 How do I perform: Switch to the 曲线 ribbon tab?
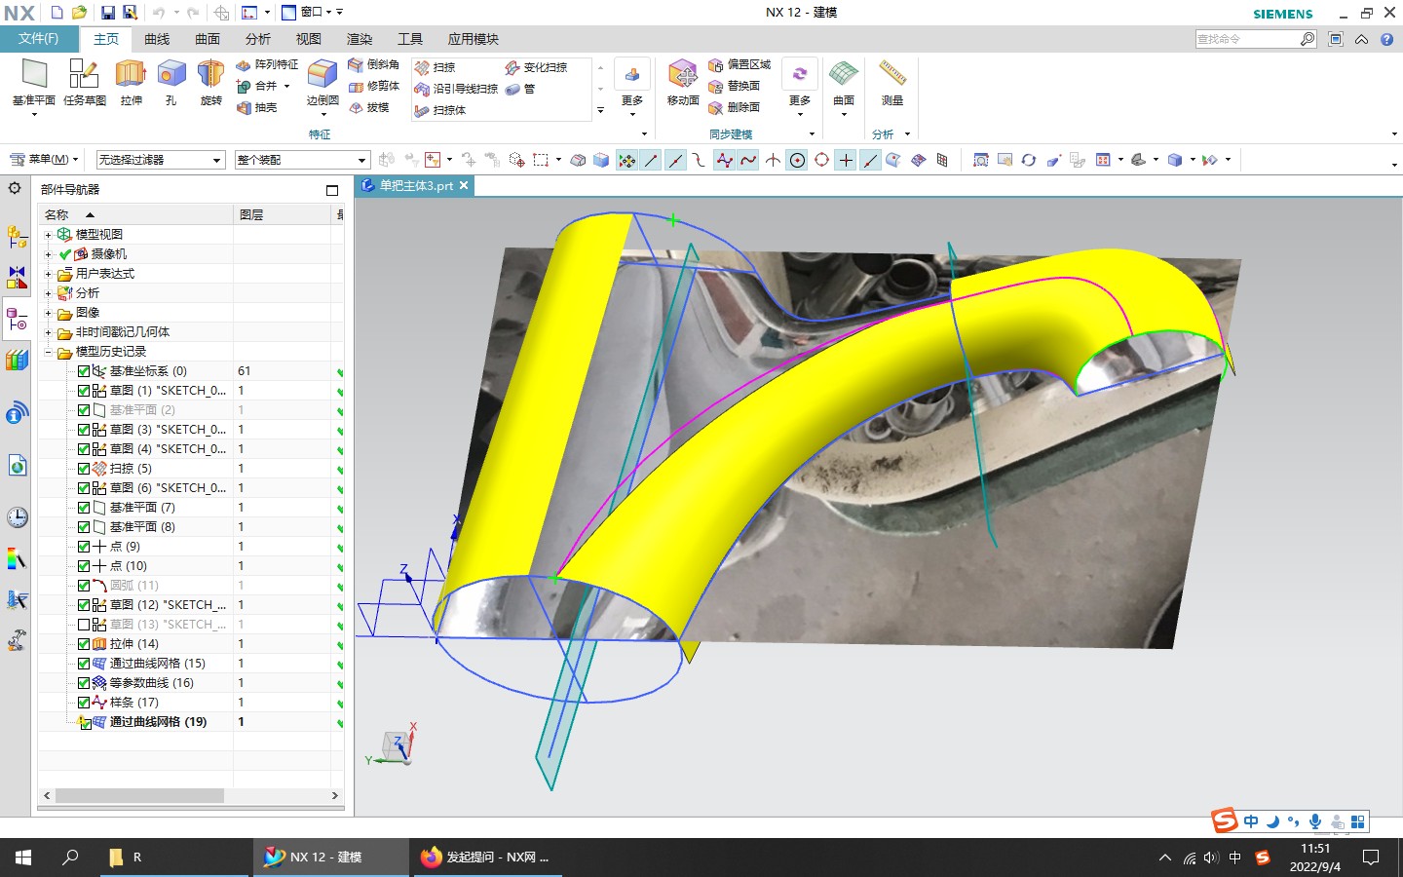(157, 39)
